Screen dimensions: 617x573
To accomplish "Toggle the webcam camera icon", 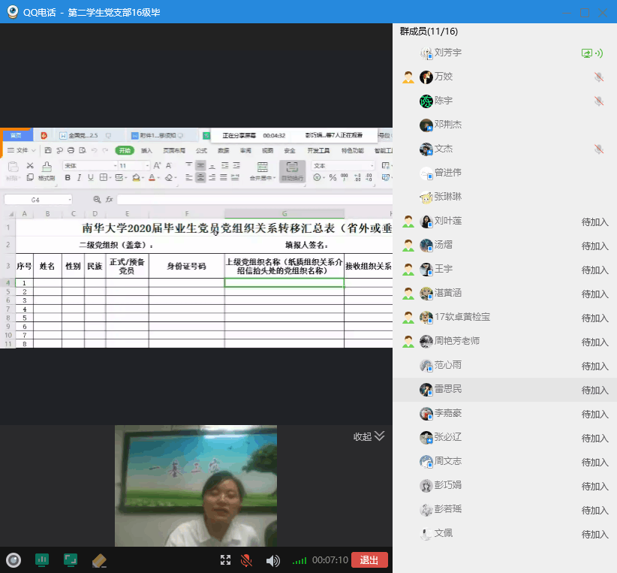I will coord(13,560).
